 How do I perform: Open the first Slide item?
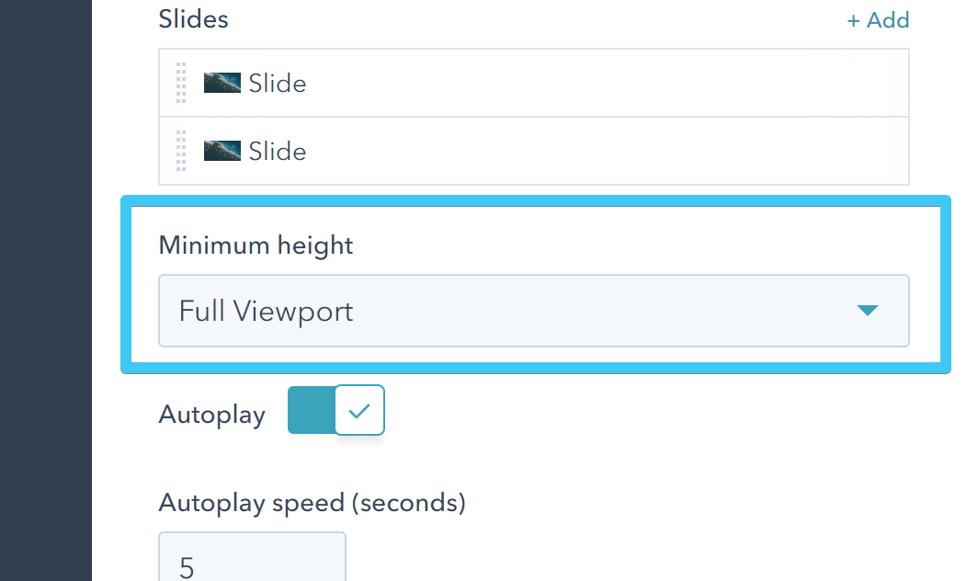(278, 84)
